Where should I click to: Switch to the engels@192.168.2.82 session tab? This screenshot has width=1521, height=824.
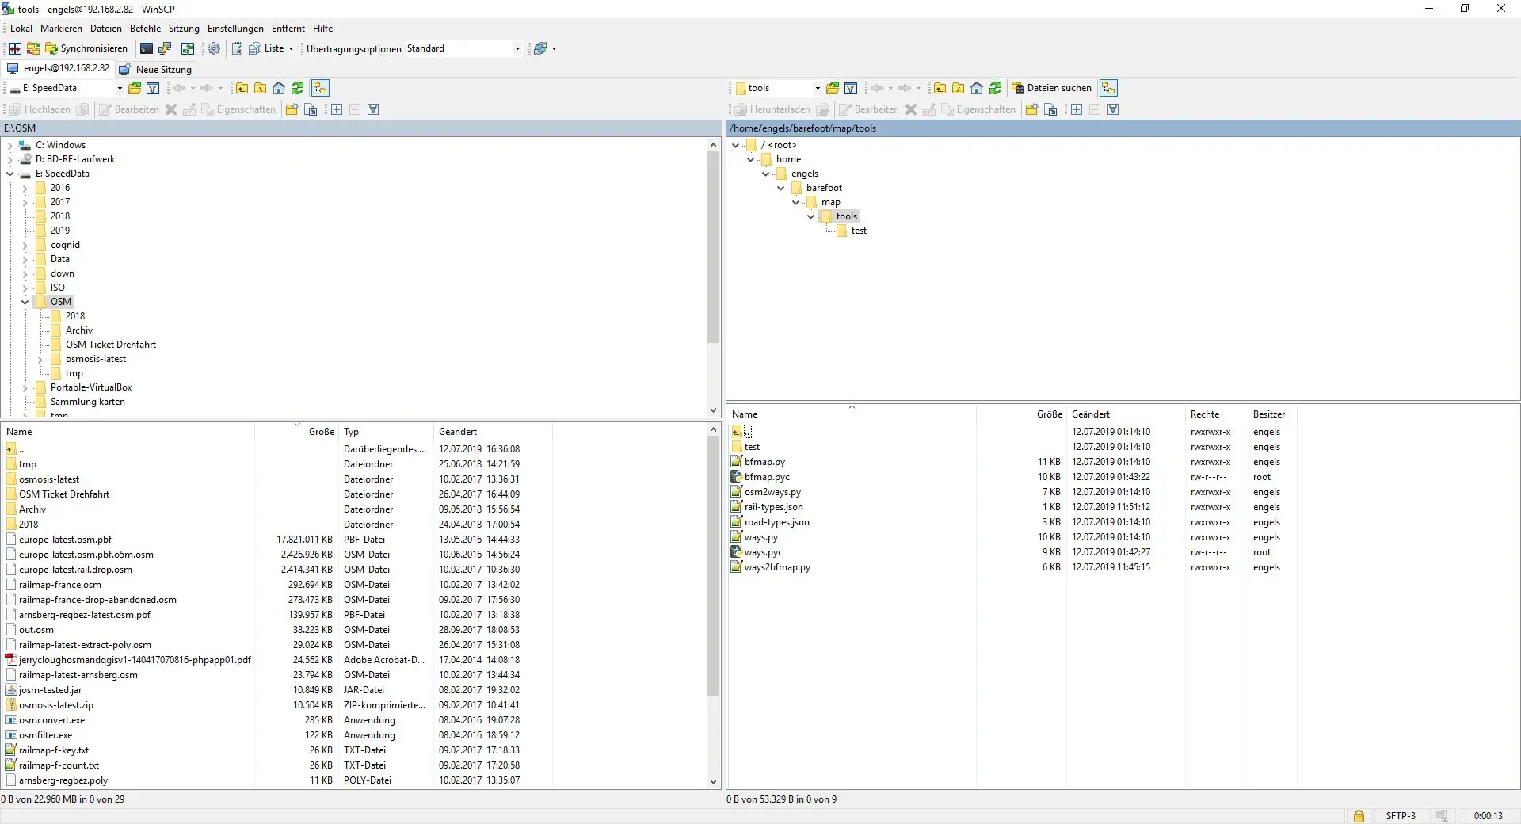58,69
